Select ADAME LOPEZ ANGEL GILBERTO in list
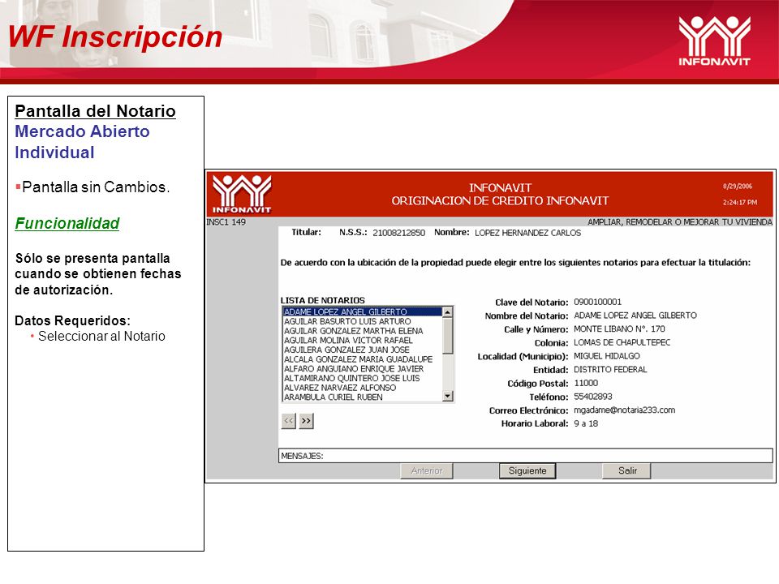This screenshot has height=584, width=779. click(362, 311)
